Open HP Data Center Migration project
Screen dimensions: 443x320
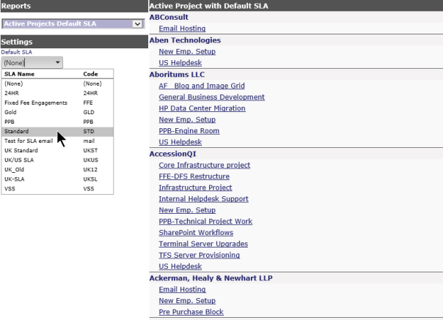click(202, 108)
